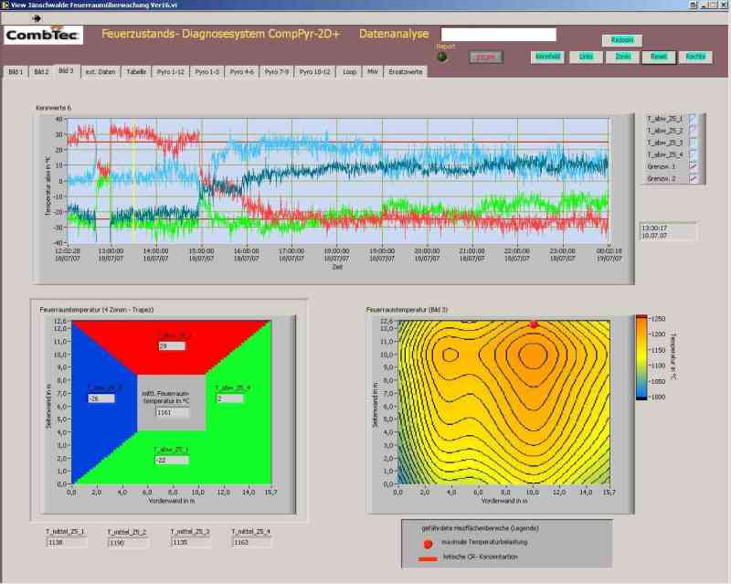Click the "kritische CR-Konzentration" legend text
This screenshot has width=731, height=584.
click(x=481, y=557)
